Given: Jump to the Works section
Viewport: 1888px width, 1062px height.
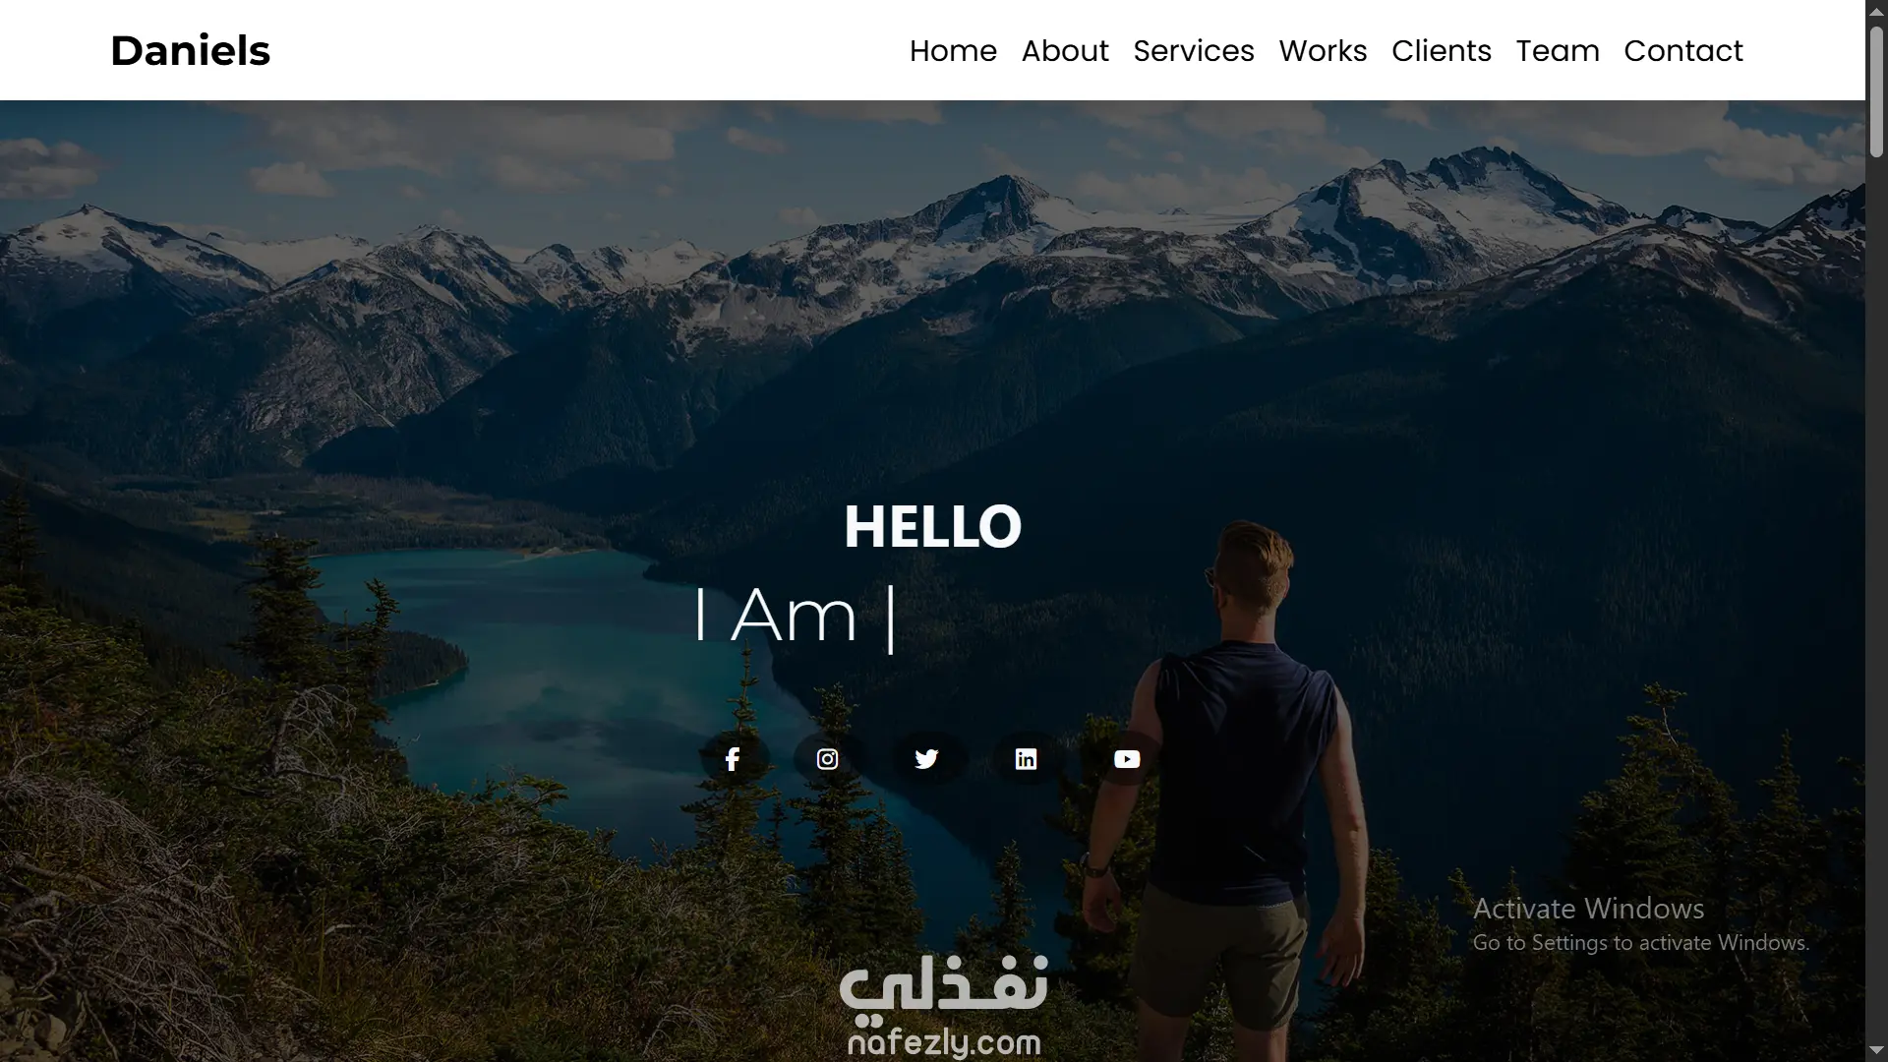Looking at the screenshot, I should [x=1323, y=50].
